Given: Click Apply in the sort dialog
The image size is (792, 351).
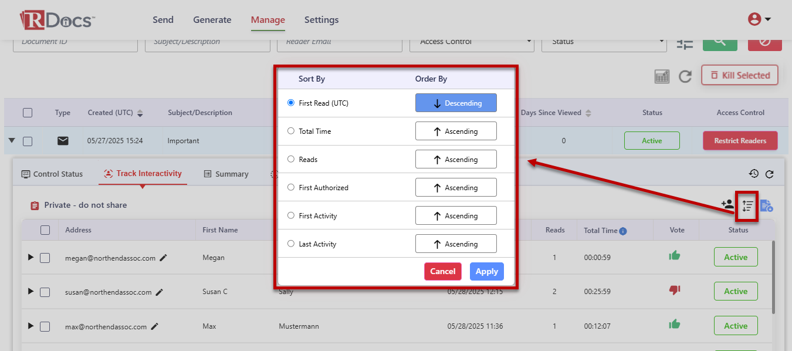Looking at the screenshot, I should [x=486, y=271].
